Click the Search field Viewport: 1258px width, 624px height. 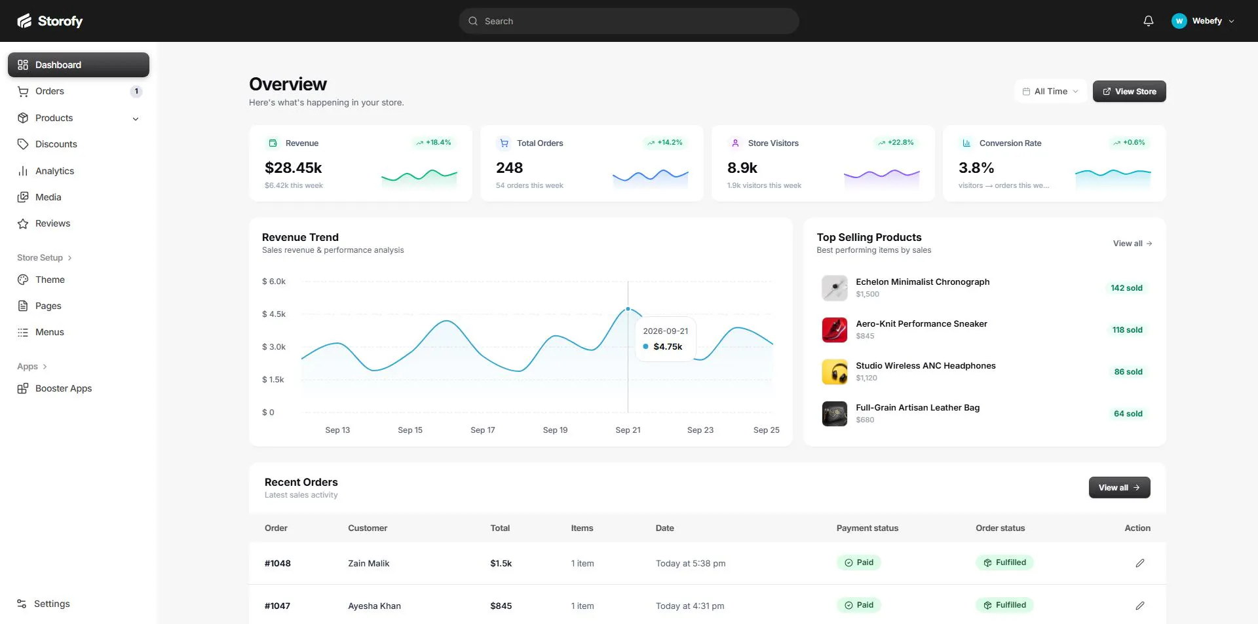(628, 21)
